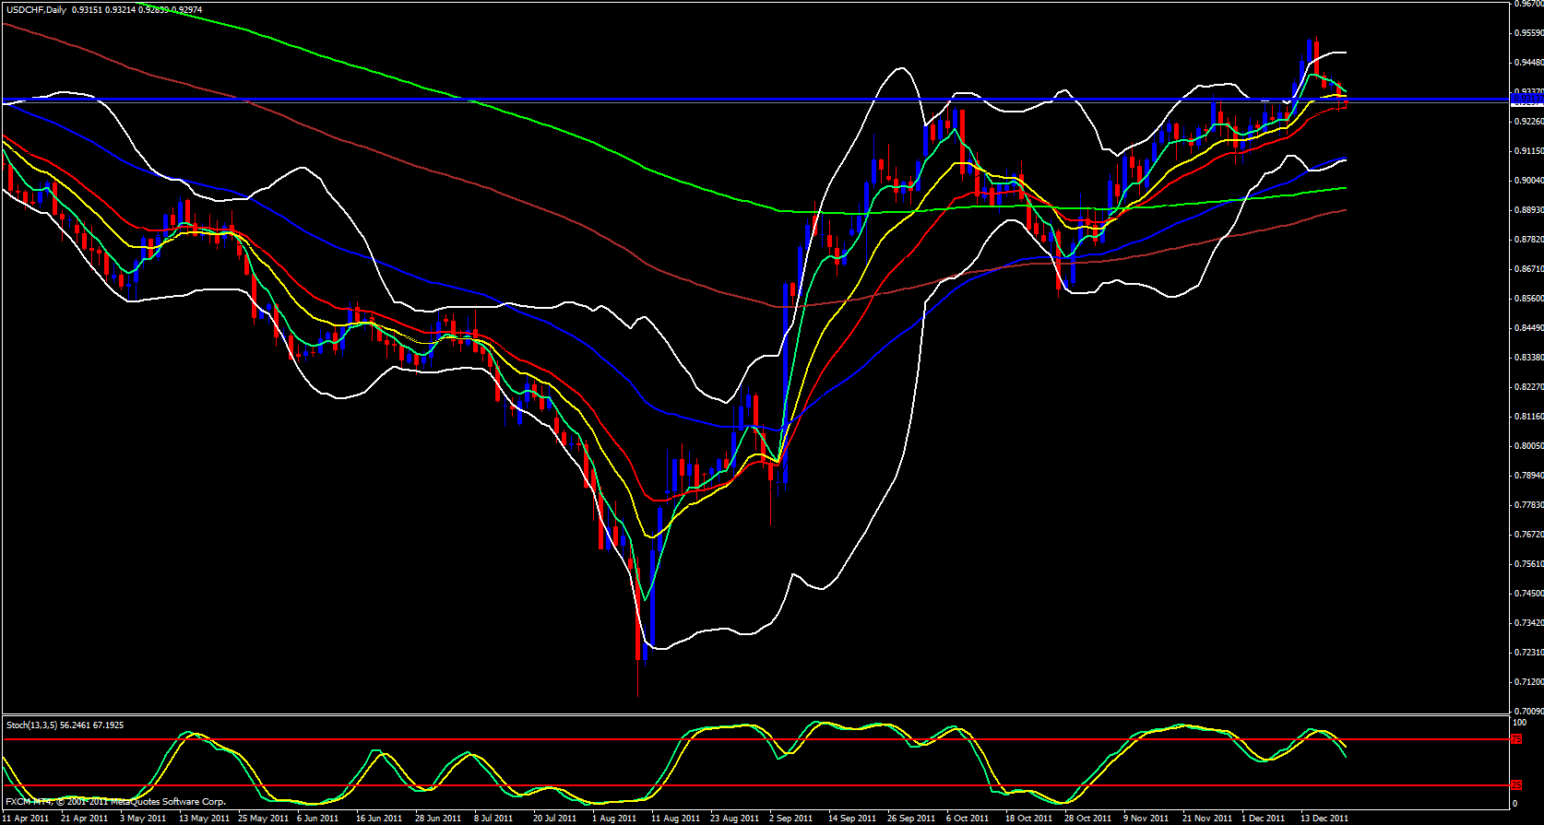This screenshot has width=1544, height=825.
Task: Click the 6 Oct 2011 date label
Action: coord(968,819)
